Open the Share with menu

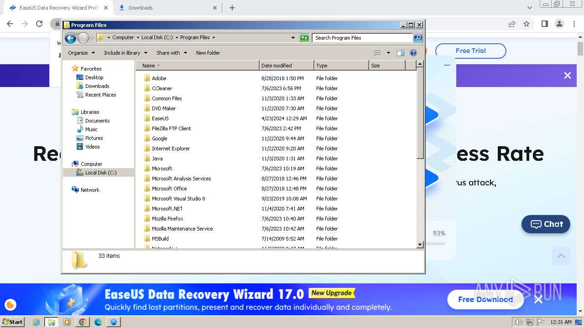[x=172, y=53]
